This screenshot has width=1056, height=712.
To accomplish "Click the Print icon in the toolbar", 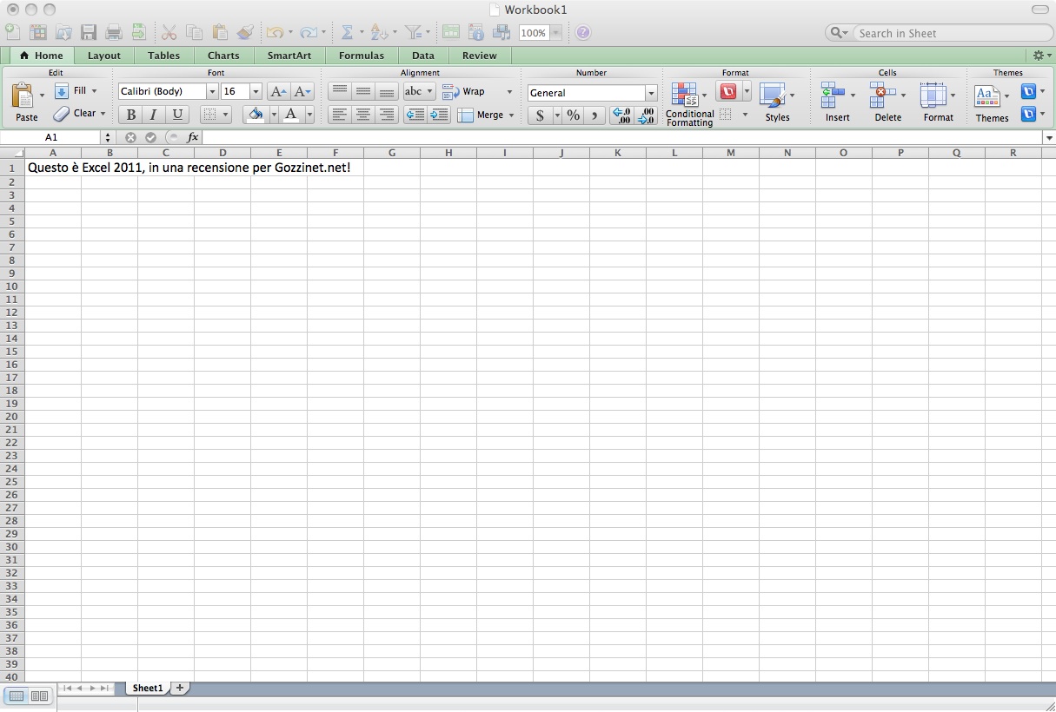I will pyautogui.click(x=114, y=33).
